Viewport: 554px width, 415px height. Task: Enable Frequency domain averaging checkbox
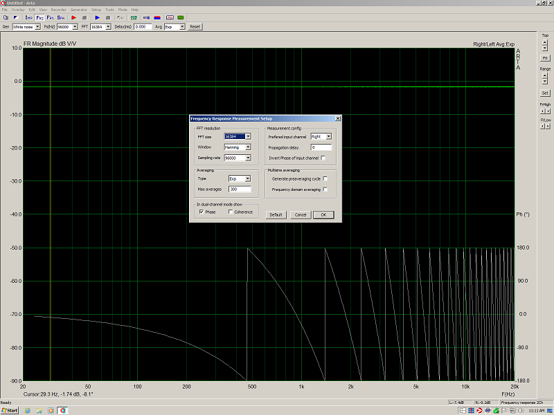click(325, 190)
